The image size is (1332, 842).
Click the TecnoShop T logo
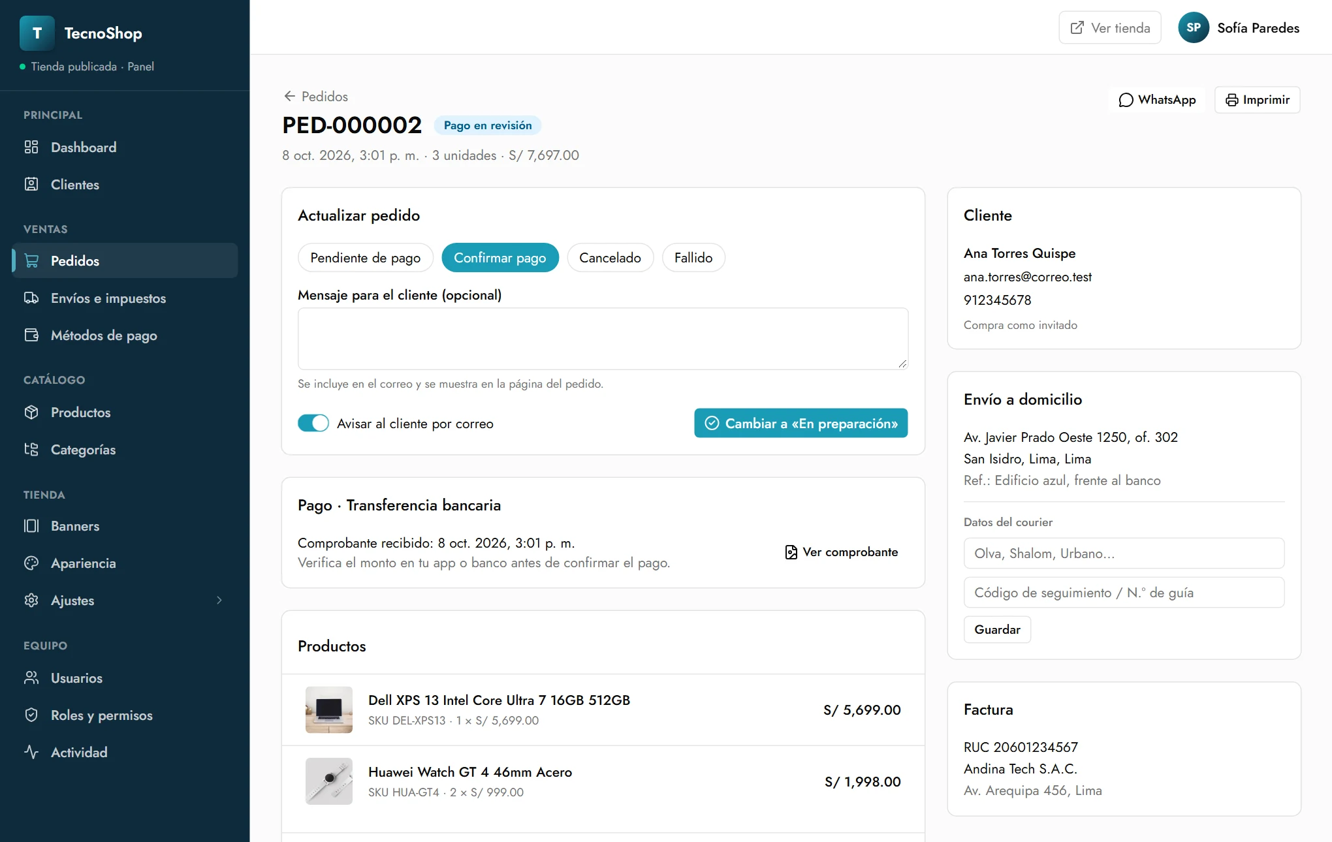point(37,33)
